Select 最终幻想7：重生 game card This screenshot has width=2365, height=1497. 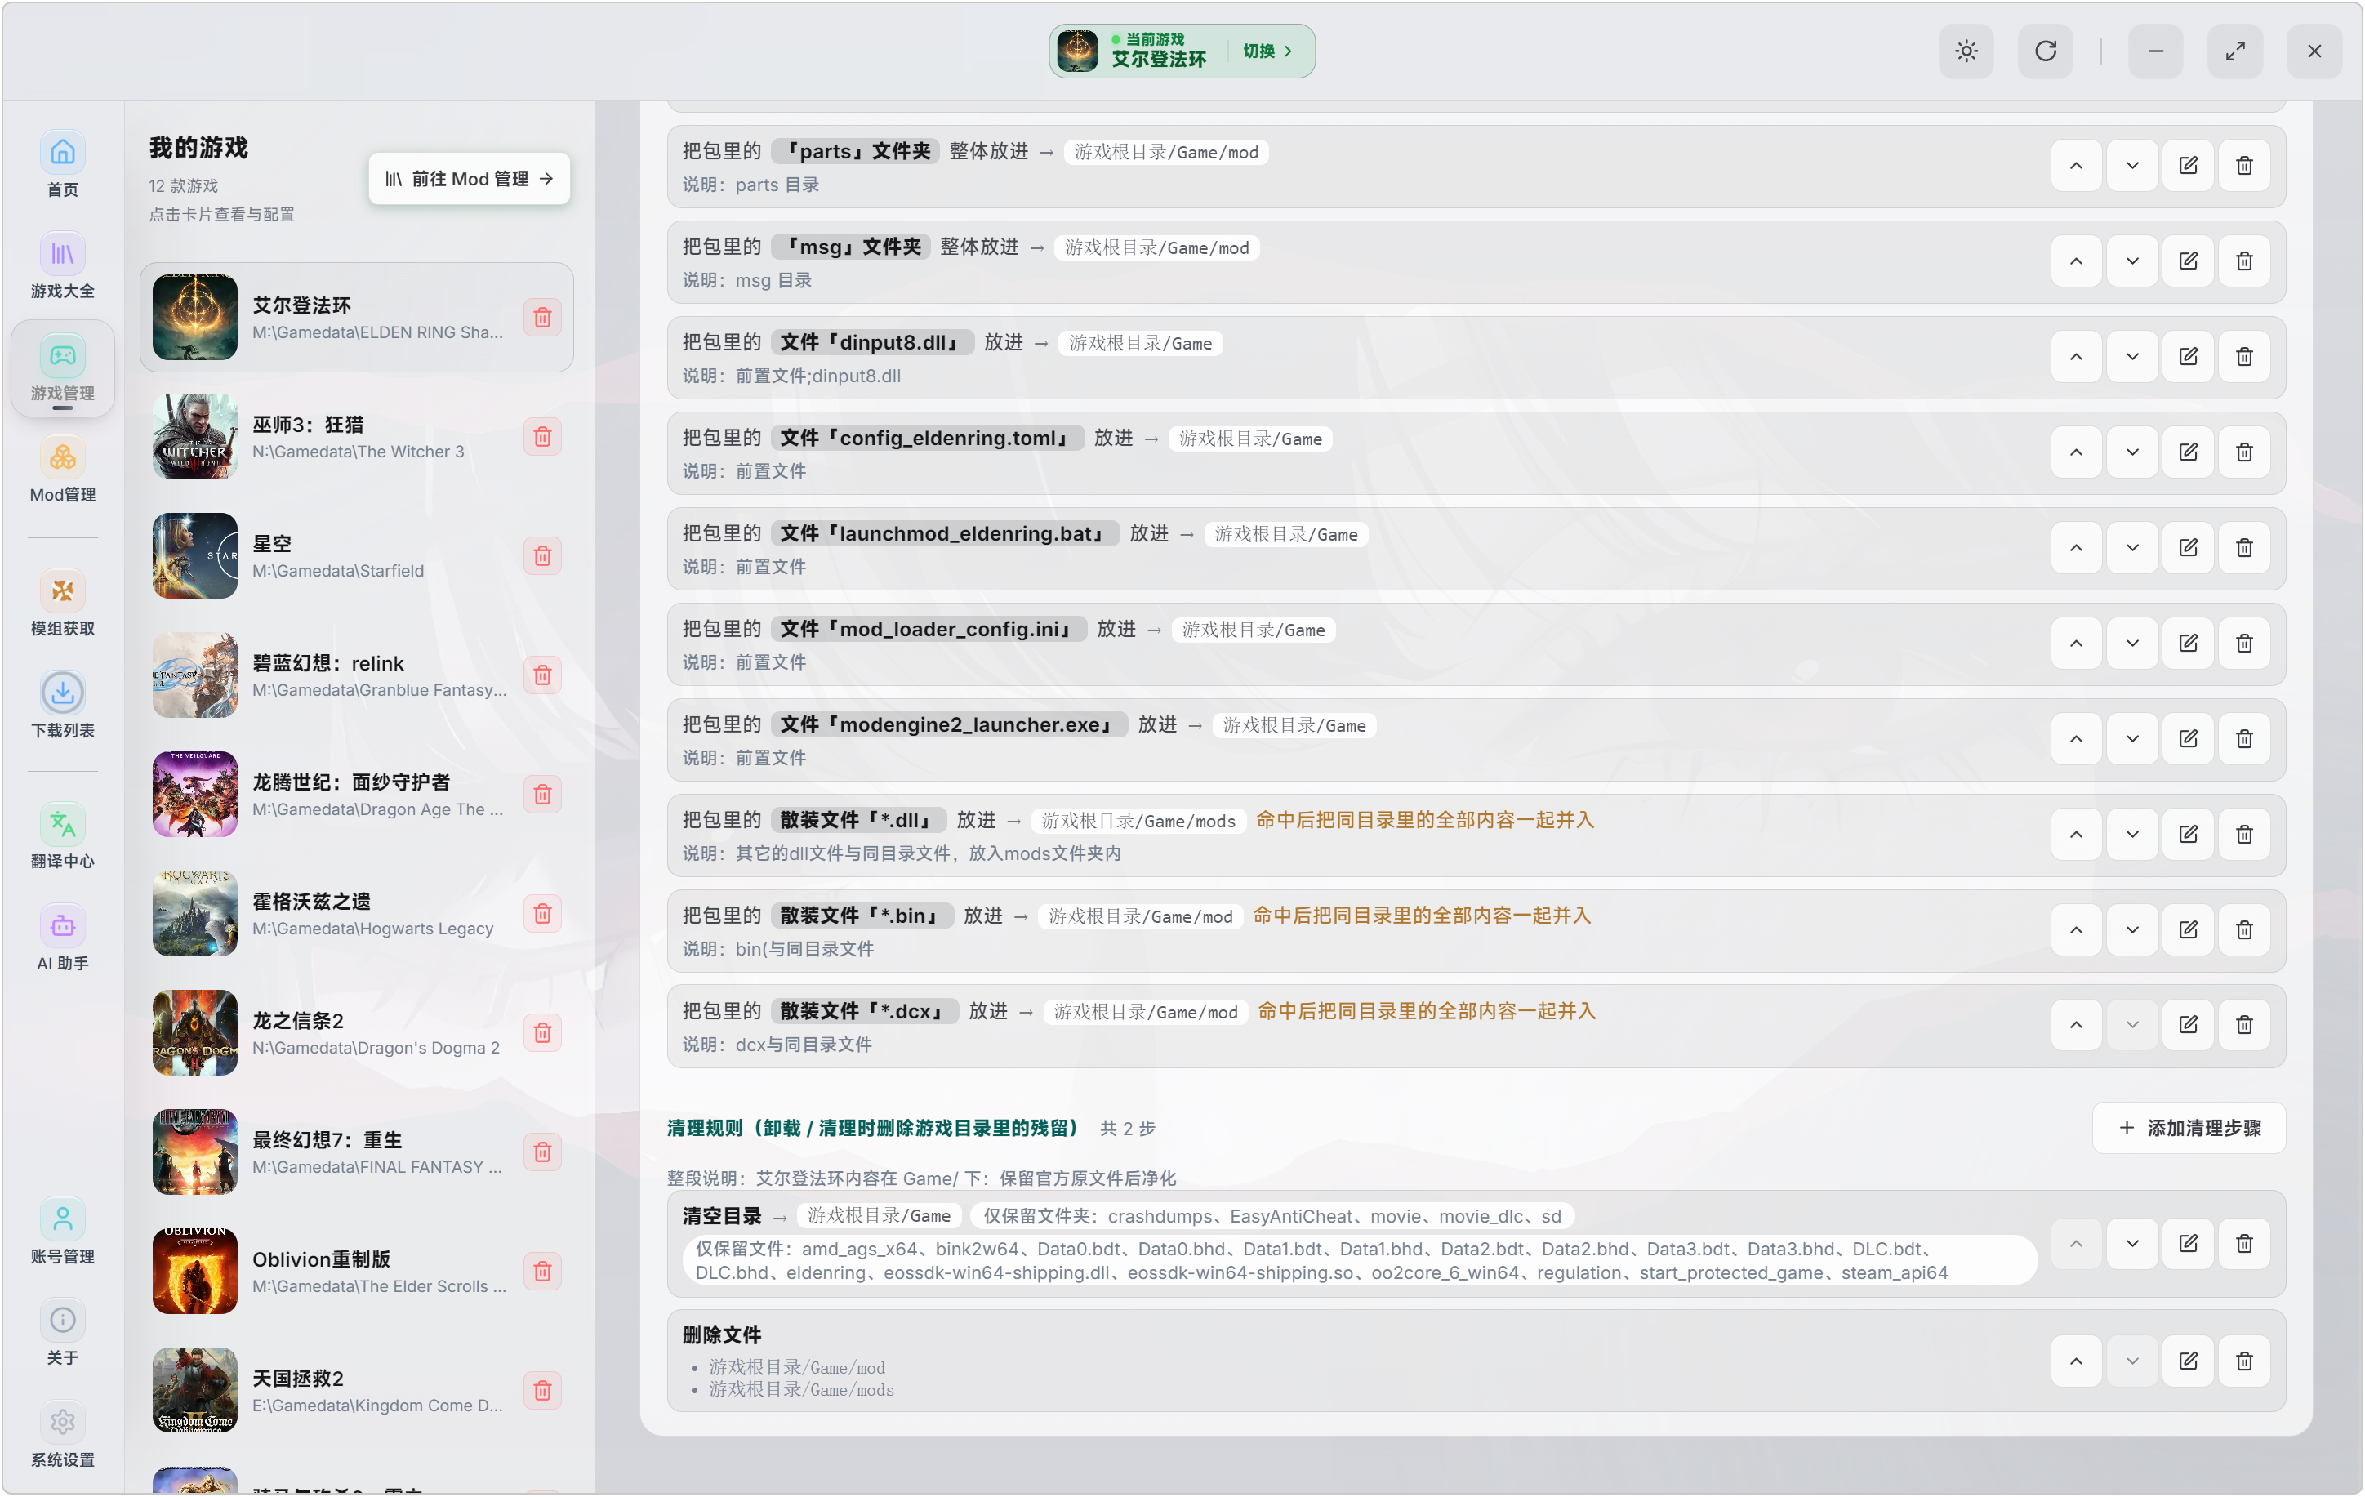[357, 1152]
